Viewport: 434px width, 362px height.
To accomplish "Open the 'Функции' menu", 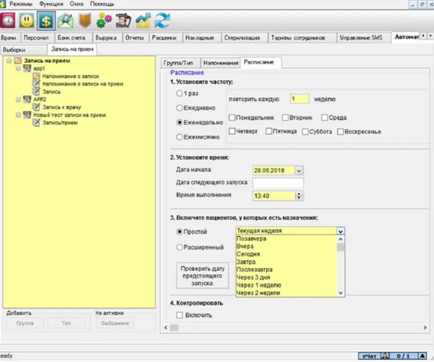I will (x=51, y=4).
